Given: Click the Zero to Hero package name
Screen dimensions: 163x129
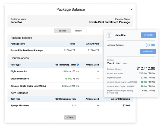Looking at the screenshot, I should tap(114, 63).
